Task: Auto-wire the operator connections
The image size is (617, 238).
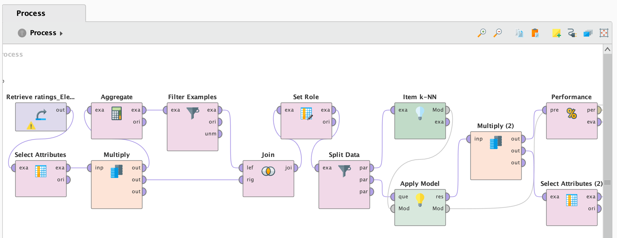Action: 572,33
